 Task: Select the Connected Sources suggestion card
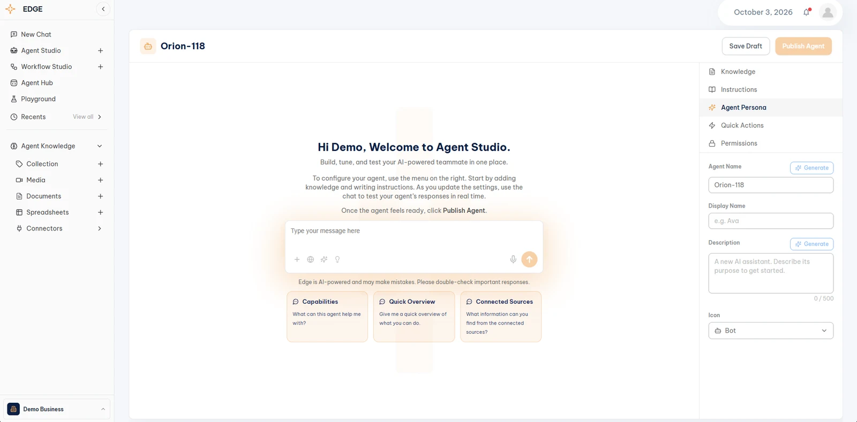pyautogui.click(x=501, y=317)
